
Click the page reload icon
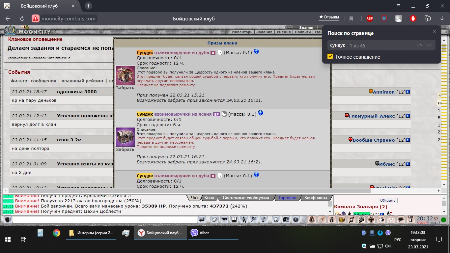click(22, 19)
